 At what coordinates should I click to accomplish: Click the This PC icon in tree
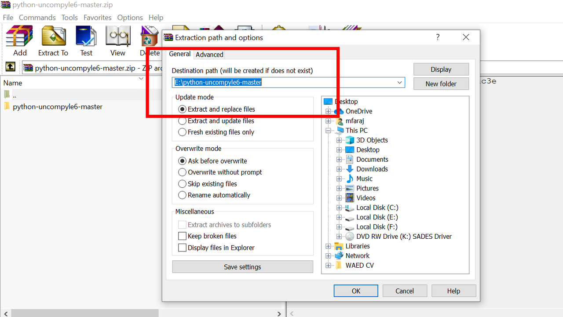[x=339, y=131]
